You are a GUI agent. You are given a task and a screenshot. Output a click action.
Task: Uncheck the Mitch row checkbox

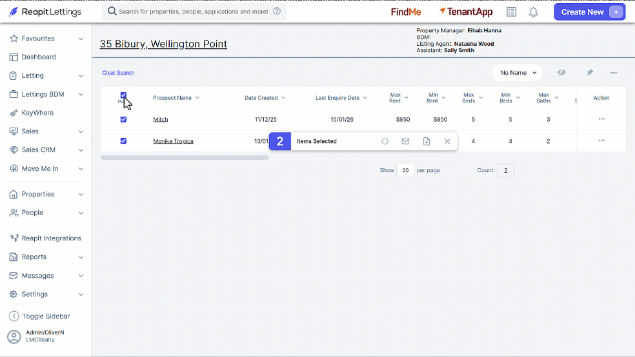123,119
